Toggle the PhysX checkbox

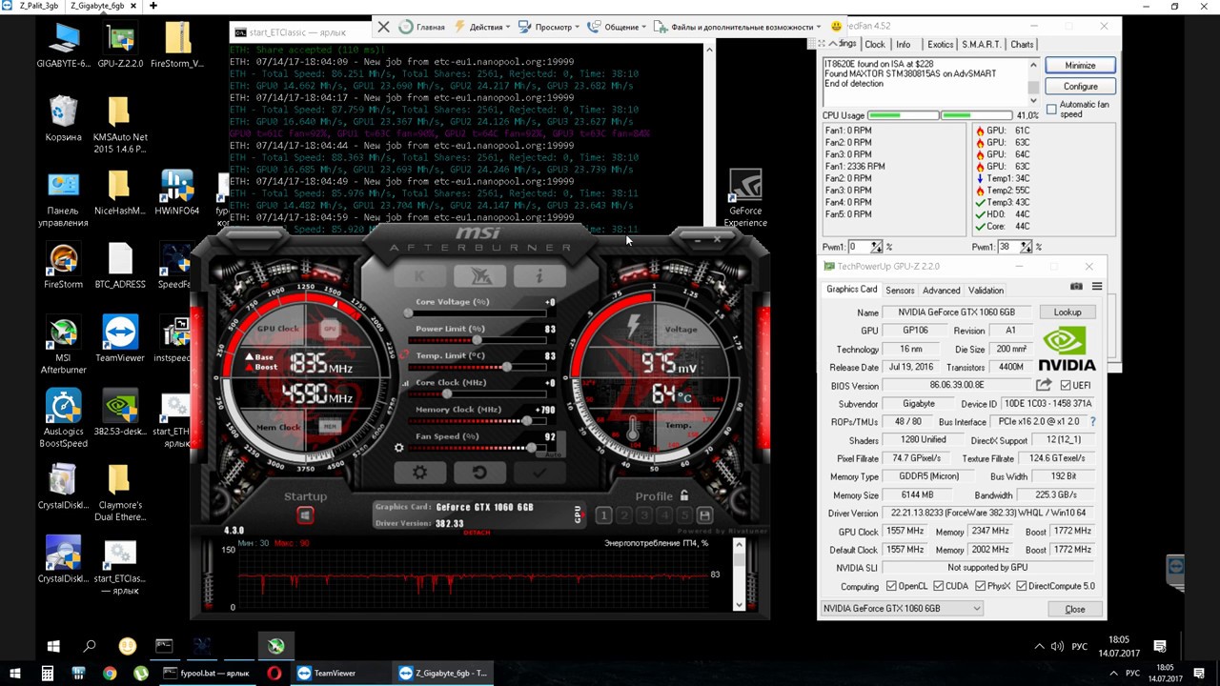tap(979, 587)
